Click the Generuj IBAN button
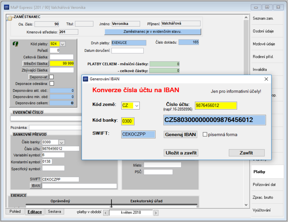 point(180,134)
